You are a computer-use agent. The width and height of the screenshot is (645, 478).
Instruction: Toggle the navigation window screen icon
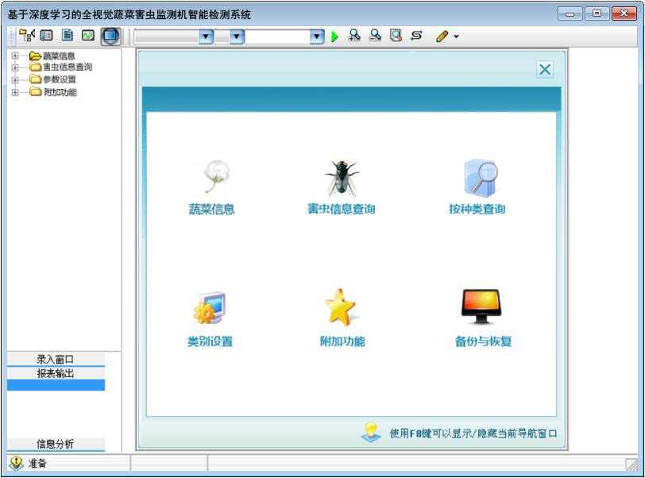point(110,36)
